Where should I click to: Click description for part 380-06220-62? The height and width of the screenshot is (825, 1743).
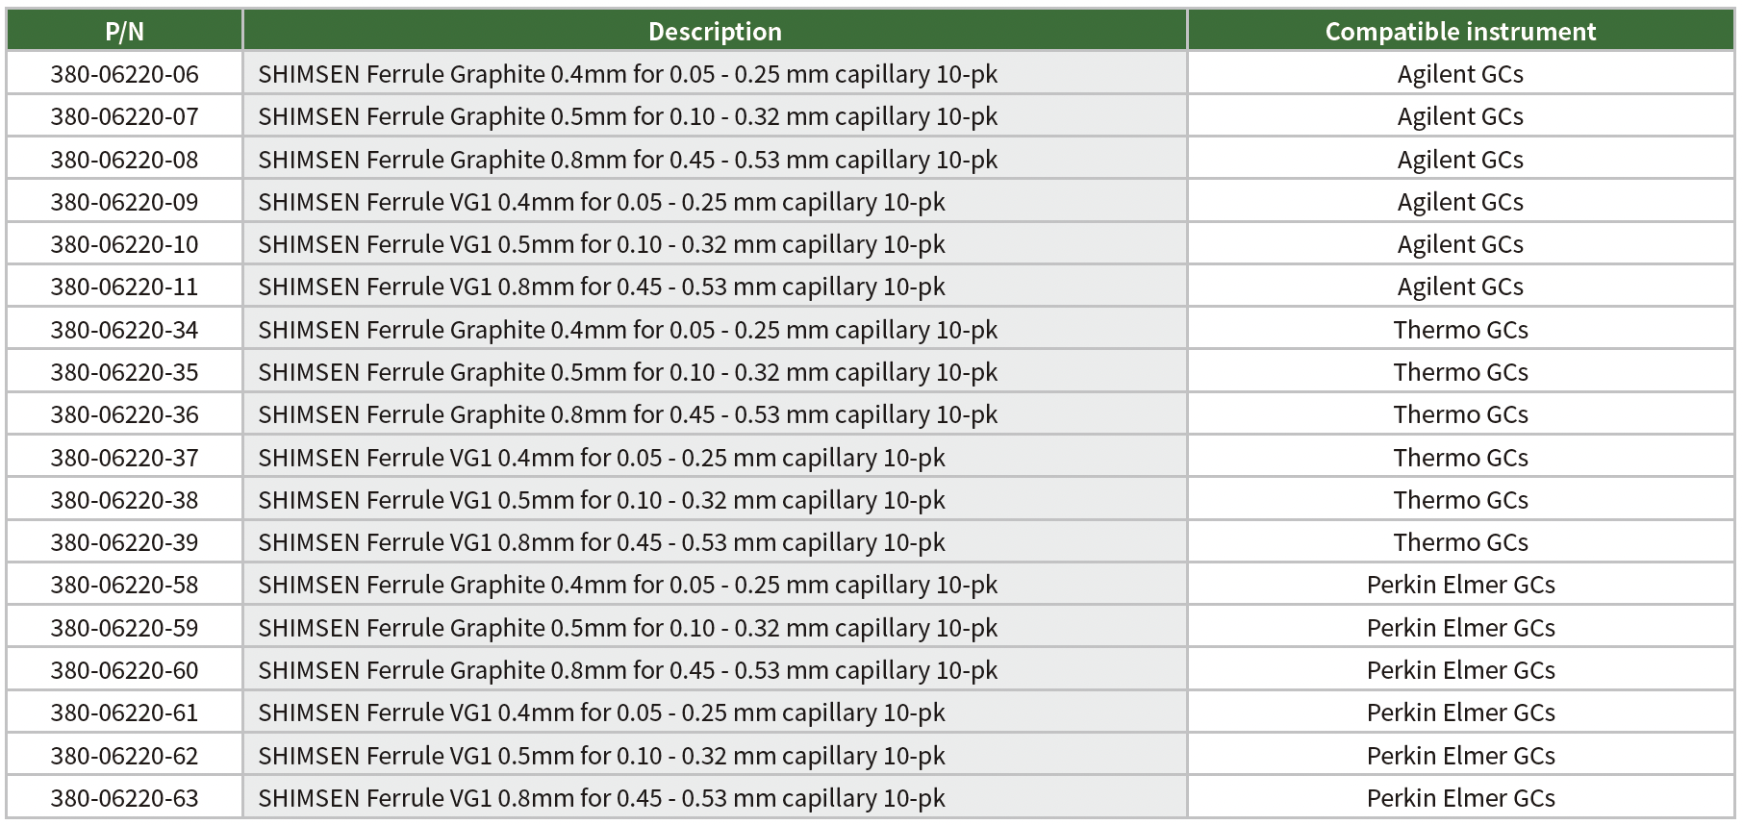pos(601,756)
